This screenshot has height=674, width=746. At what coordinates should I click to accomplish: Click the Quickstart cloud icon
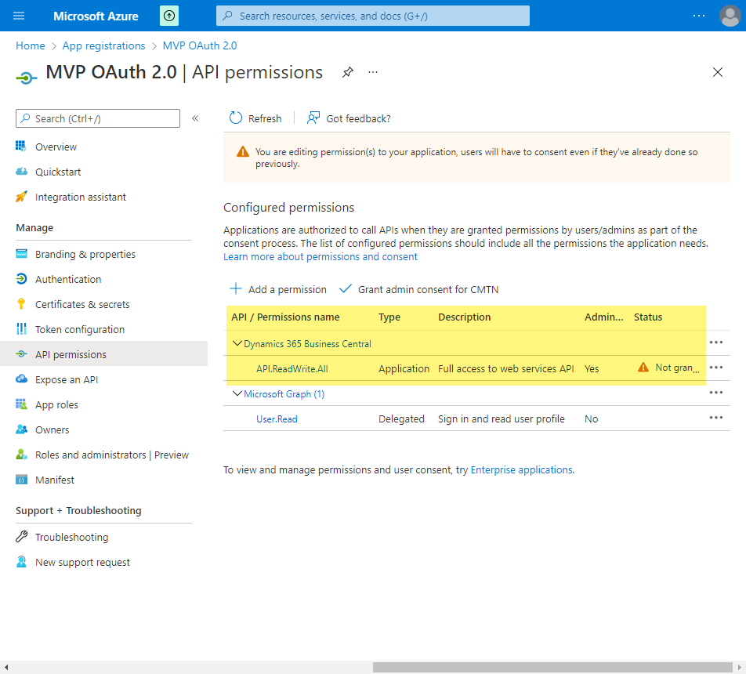(21, 172)
